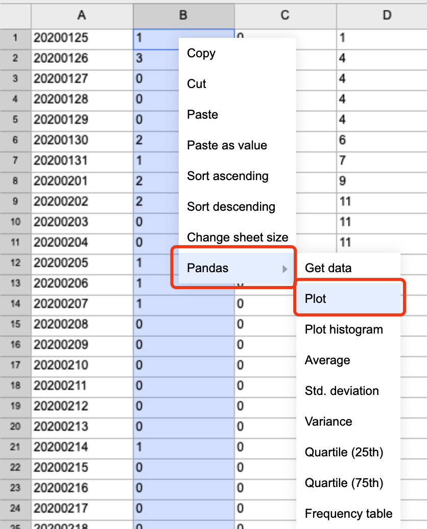The height and width of the screenshot is (529, 427).
Task: Click Average in the submenu
Action: click(327, 360)
